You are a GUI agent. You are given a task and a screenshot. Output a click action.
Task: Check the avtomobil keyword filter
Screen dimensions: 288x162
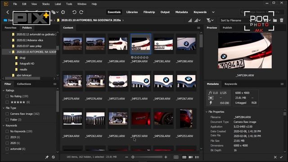(x=7, y=149)
